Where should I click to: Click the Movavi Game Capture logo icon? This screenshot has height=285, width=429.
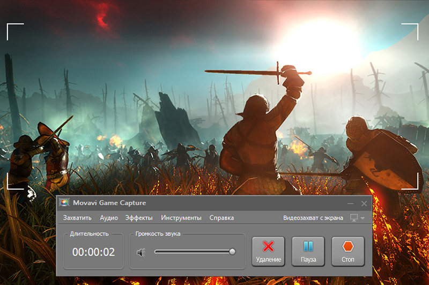tap(65, 203)
